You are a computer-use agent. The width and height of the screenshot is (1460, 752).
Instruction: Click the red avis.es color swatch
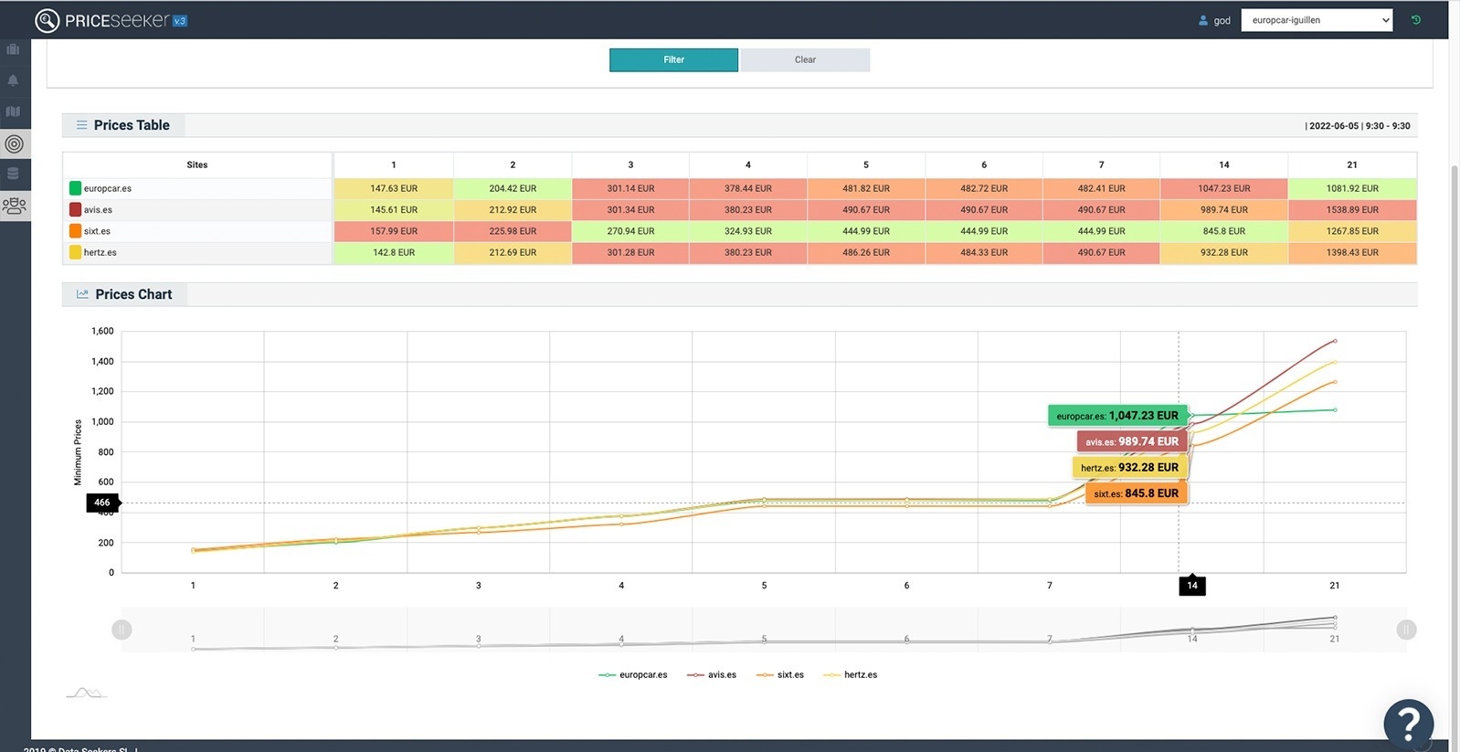coord(75,209)
